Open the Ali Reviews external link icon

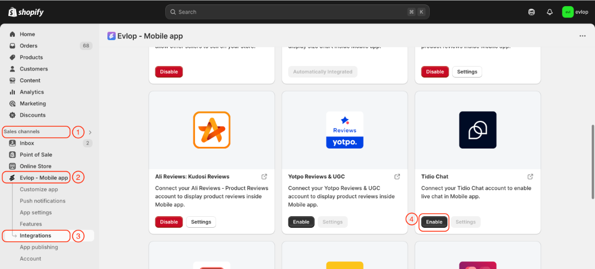tap(264, 177)
